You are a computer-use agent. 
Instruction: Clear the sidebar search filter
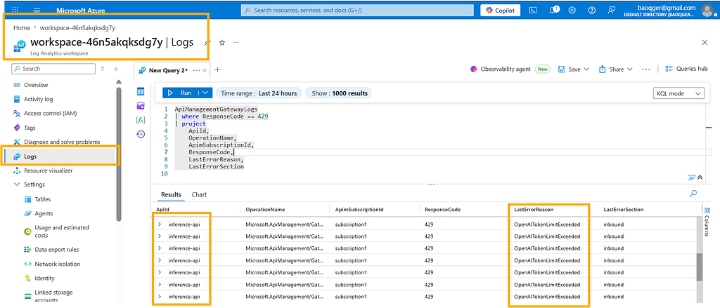pos(103,69)
